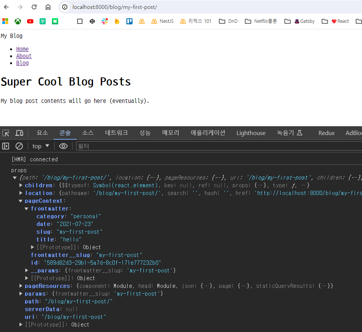Toggle the device toolbar icon in DevTools
The width and height of the screenshot is (362, 332).
[x=19, y=133]
